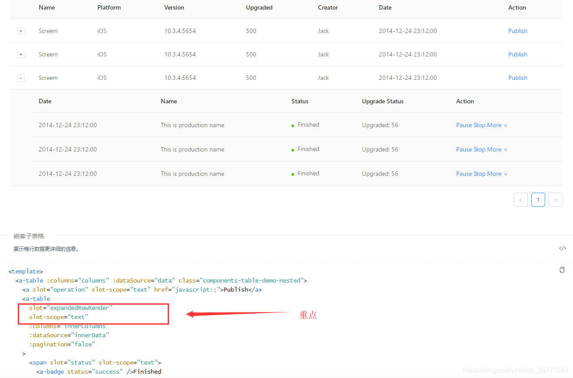Image resolution: width=573 pixels, height=378 pixels.
Task: Click Pause in third nested row
Action: click(464, 174)
